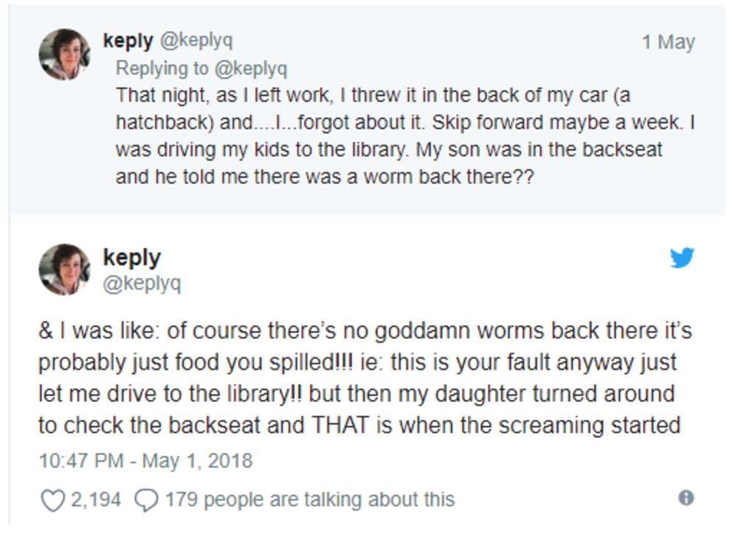The width and height of the screenshot is (738, 545).
Task: Click keply's avatar in the reply-thread tweet
Action: point(65,55)
